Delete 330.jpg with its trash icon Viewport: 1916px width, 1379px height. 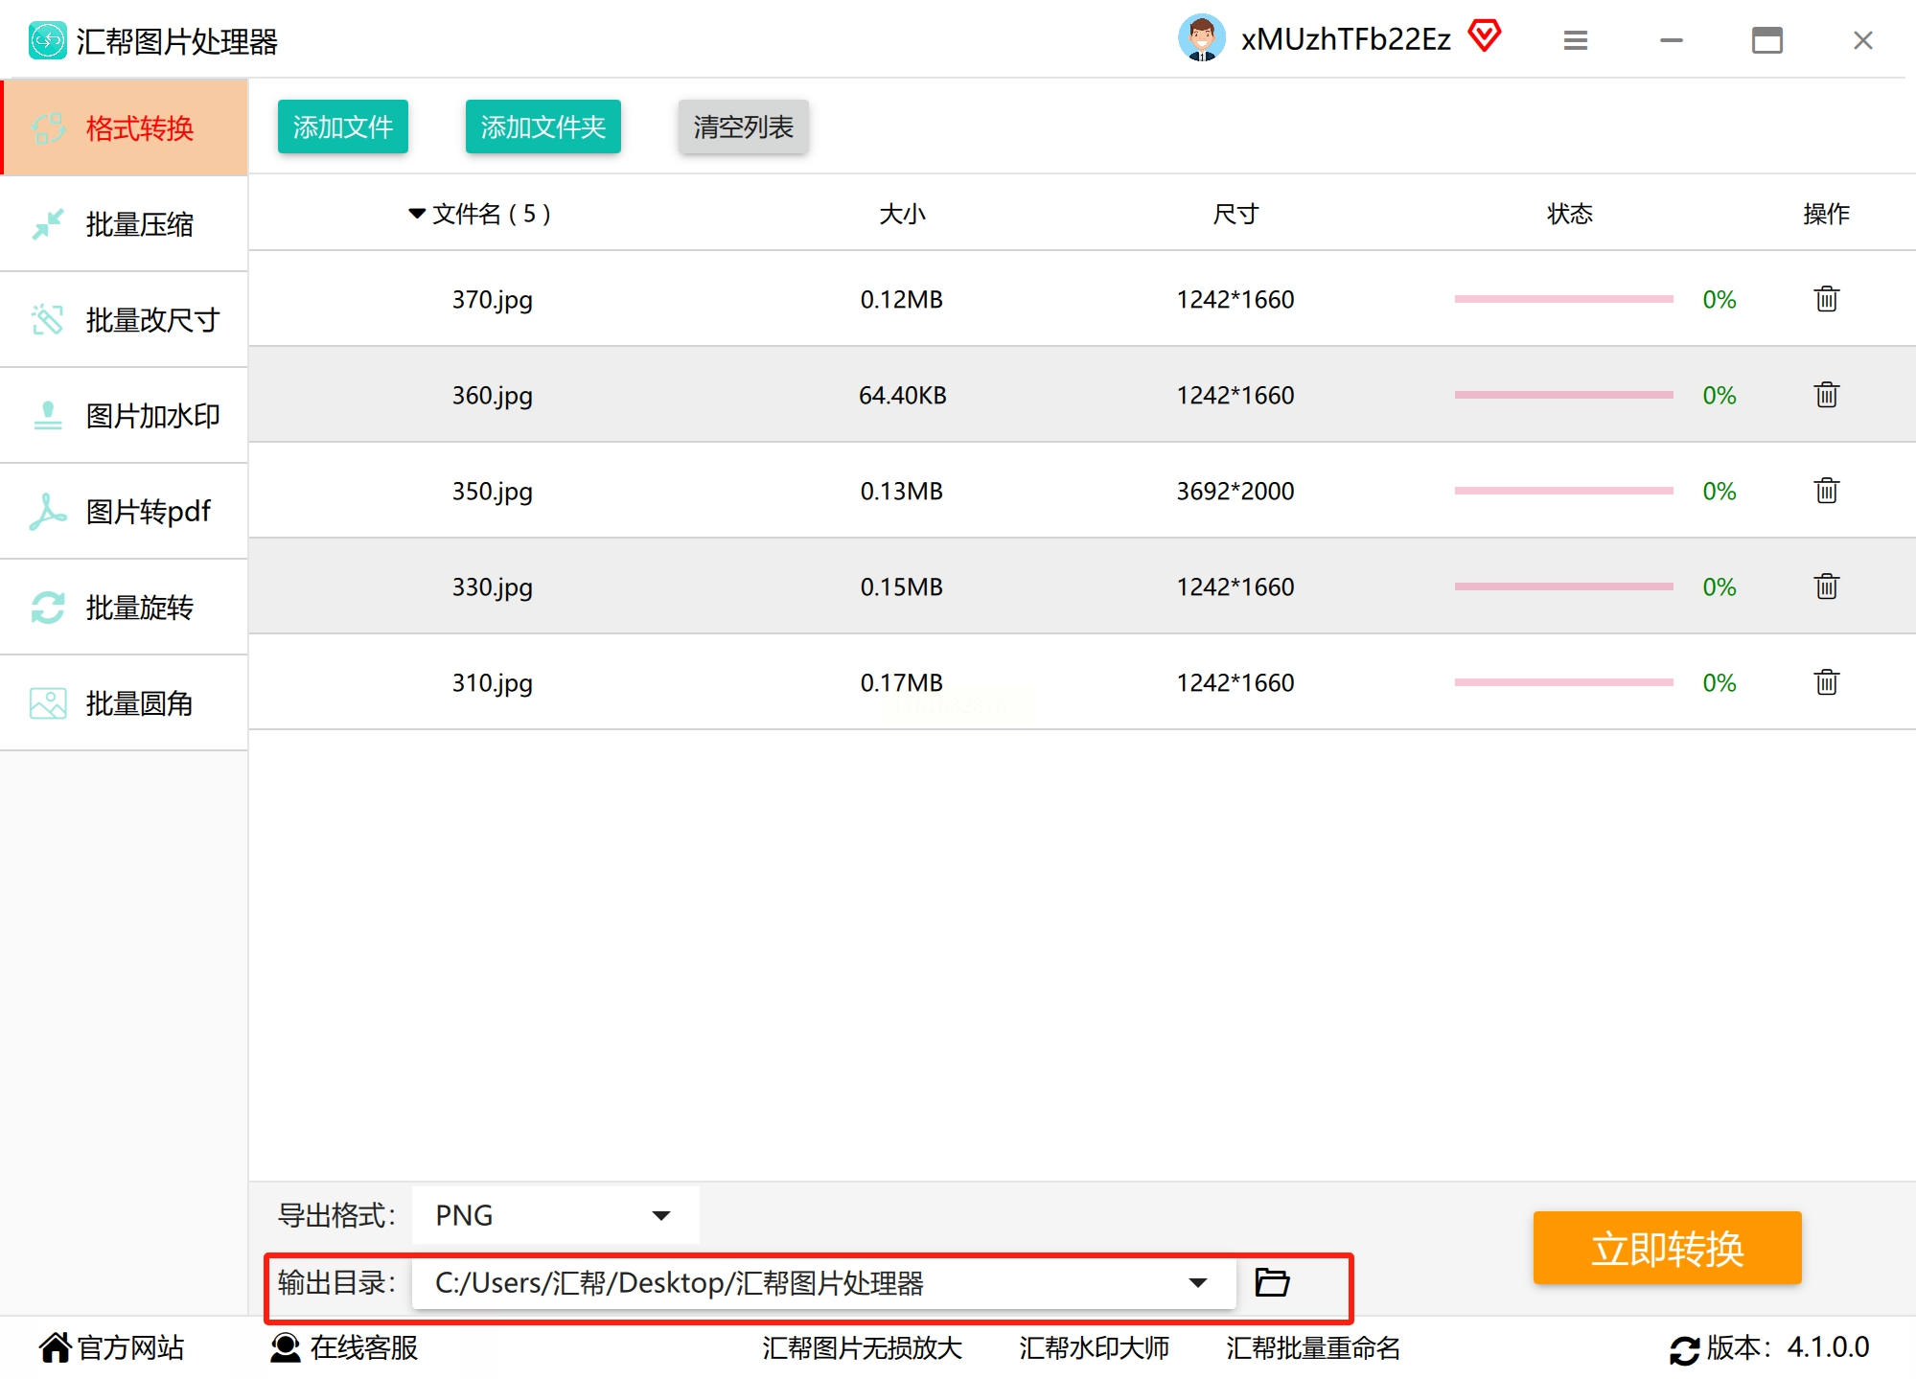1826,586
